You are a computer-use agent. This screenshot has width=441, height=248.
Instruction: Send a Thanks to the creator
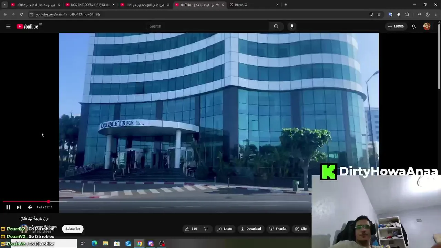tap(277, 229)
